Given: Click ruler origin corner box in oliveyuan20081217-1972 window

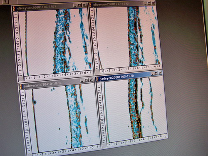Looking at the screenshot, I should pyautogui.click(x=97, y=72).
